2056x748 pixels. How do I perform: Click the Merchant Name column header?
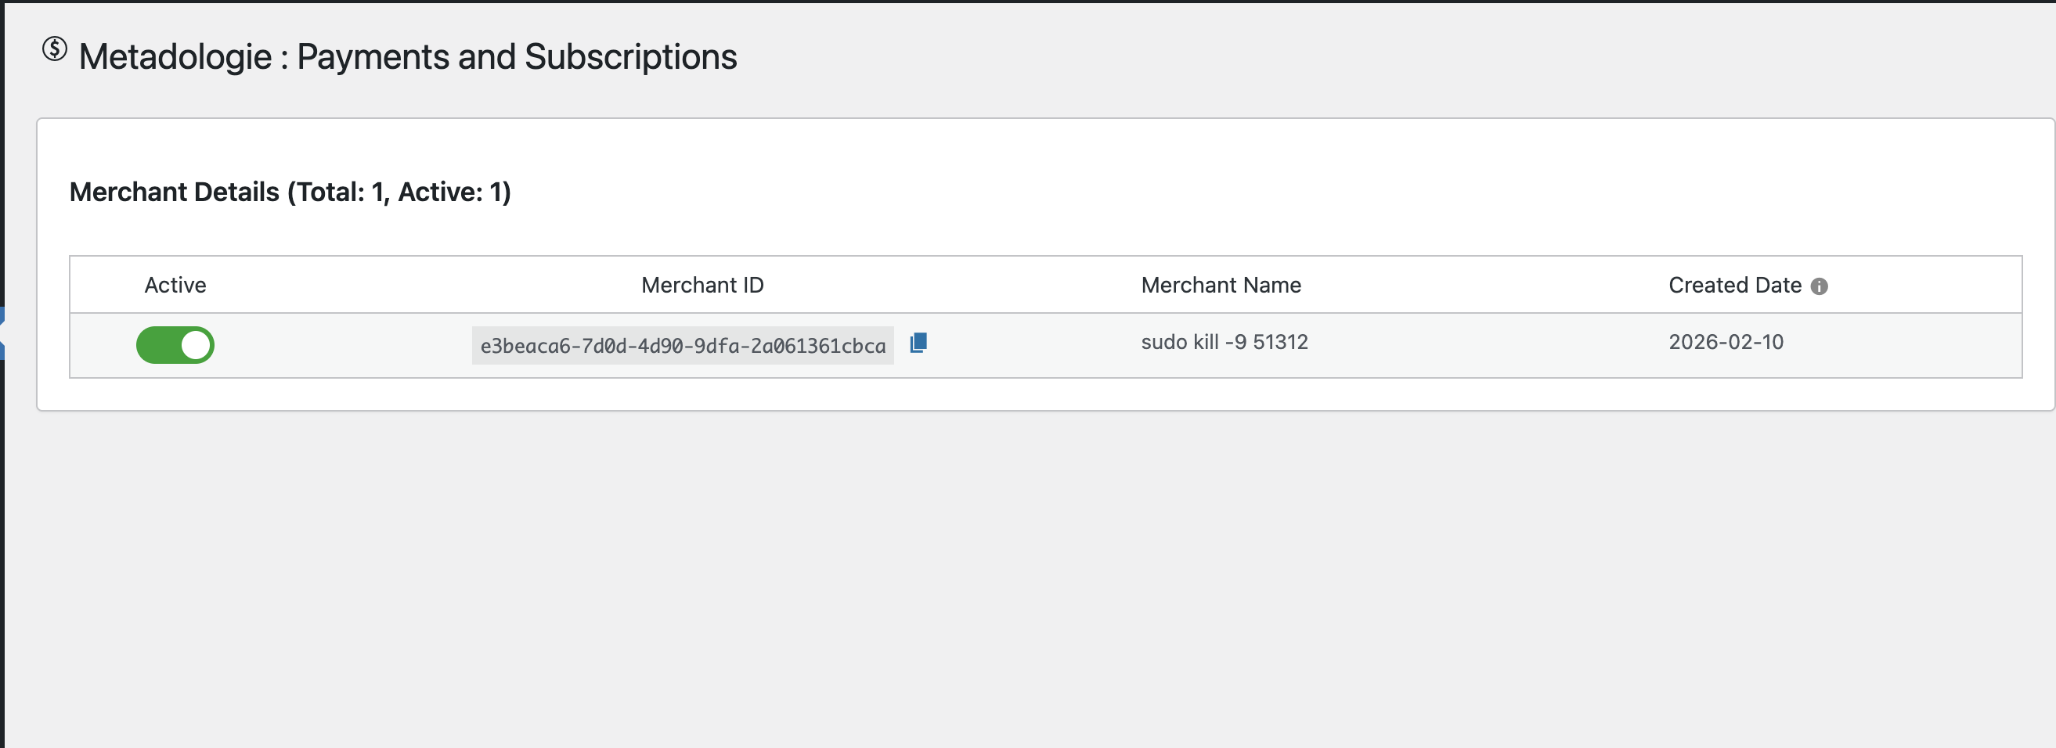[x=1221, y=285]
